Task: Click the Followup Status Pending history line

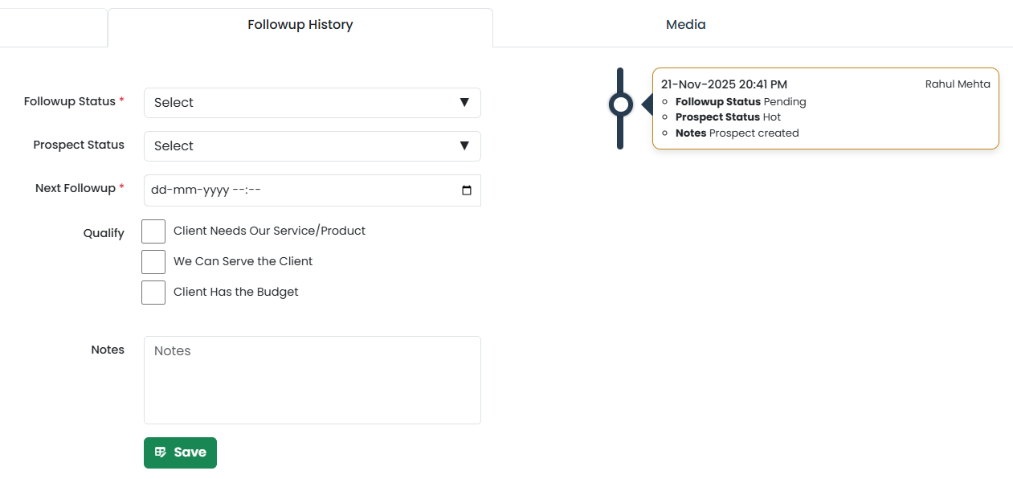Action: (740, 102)
